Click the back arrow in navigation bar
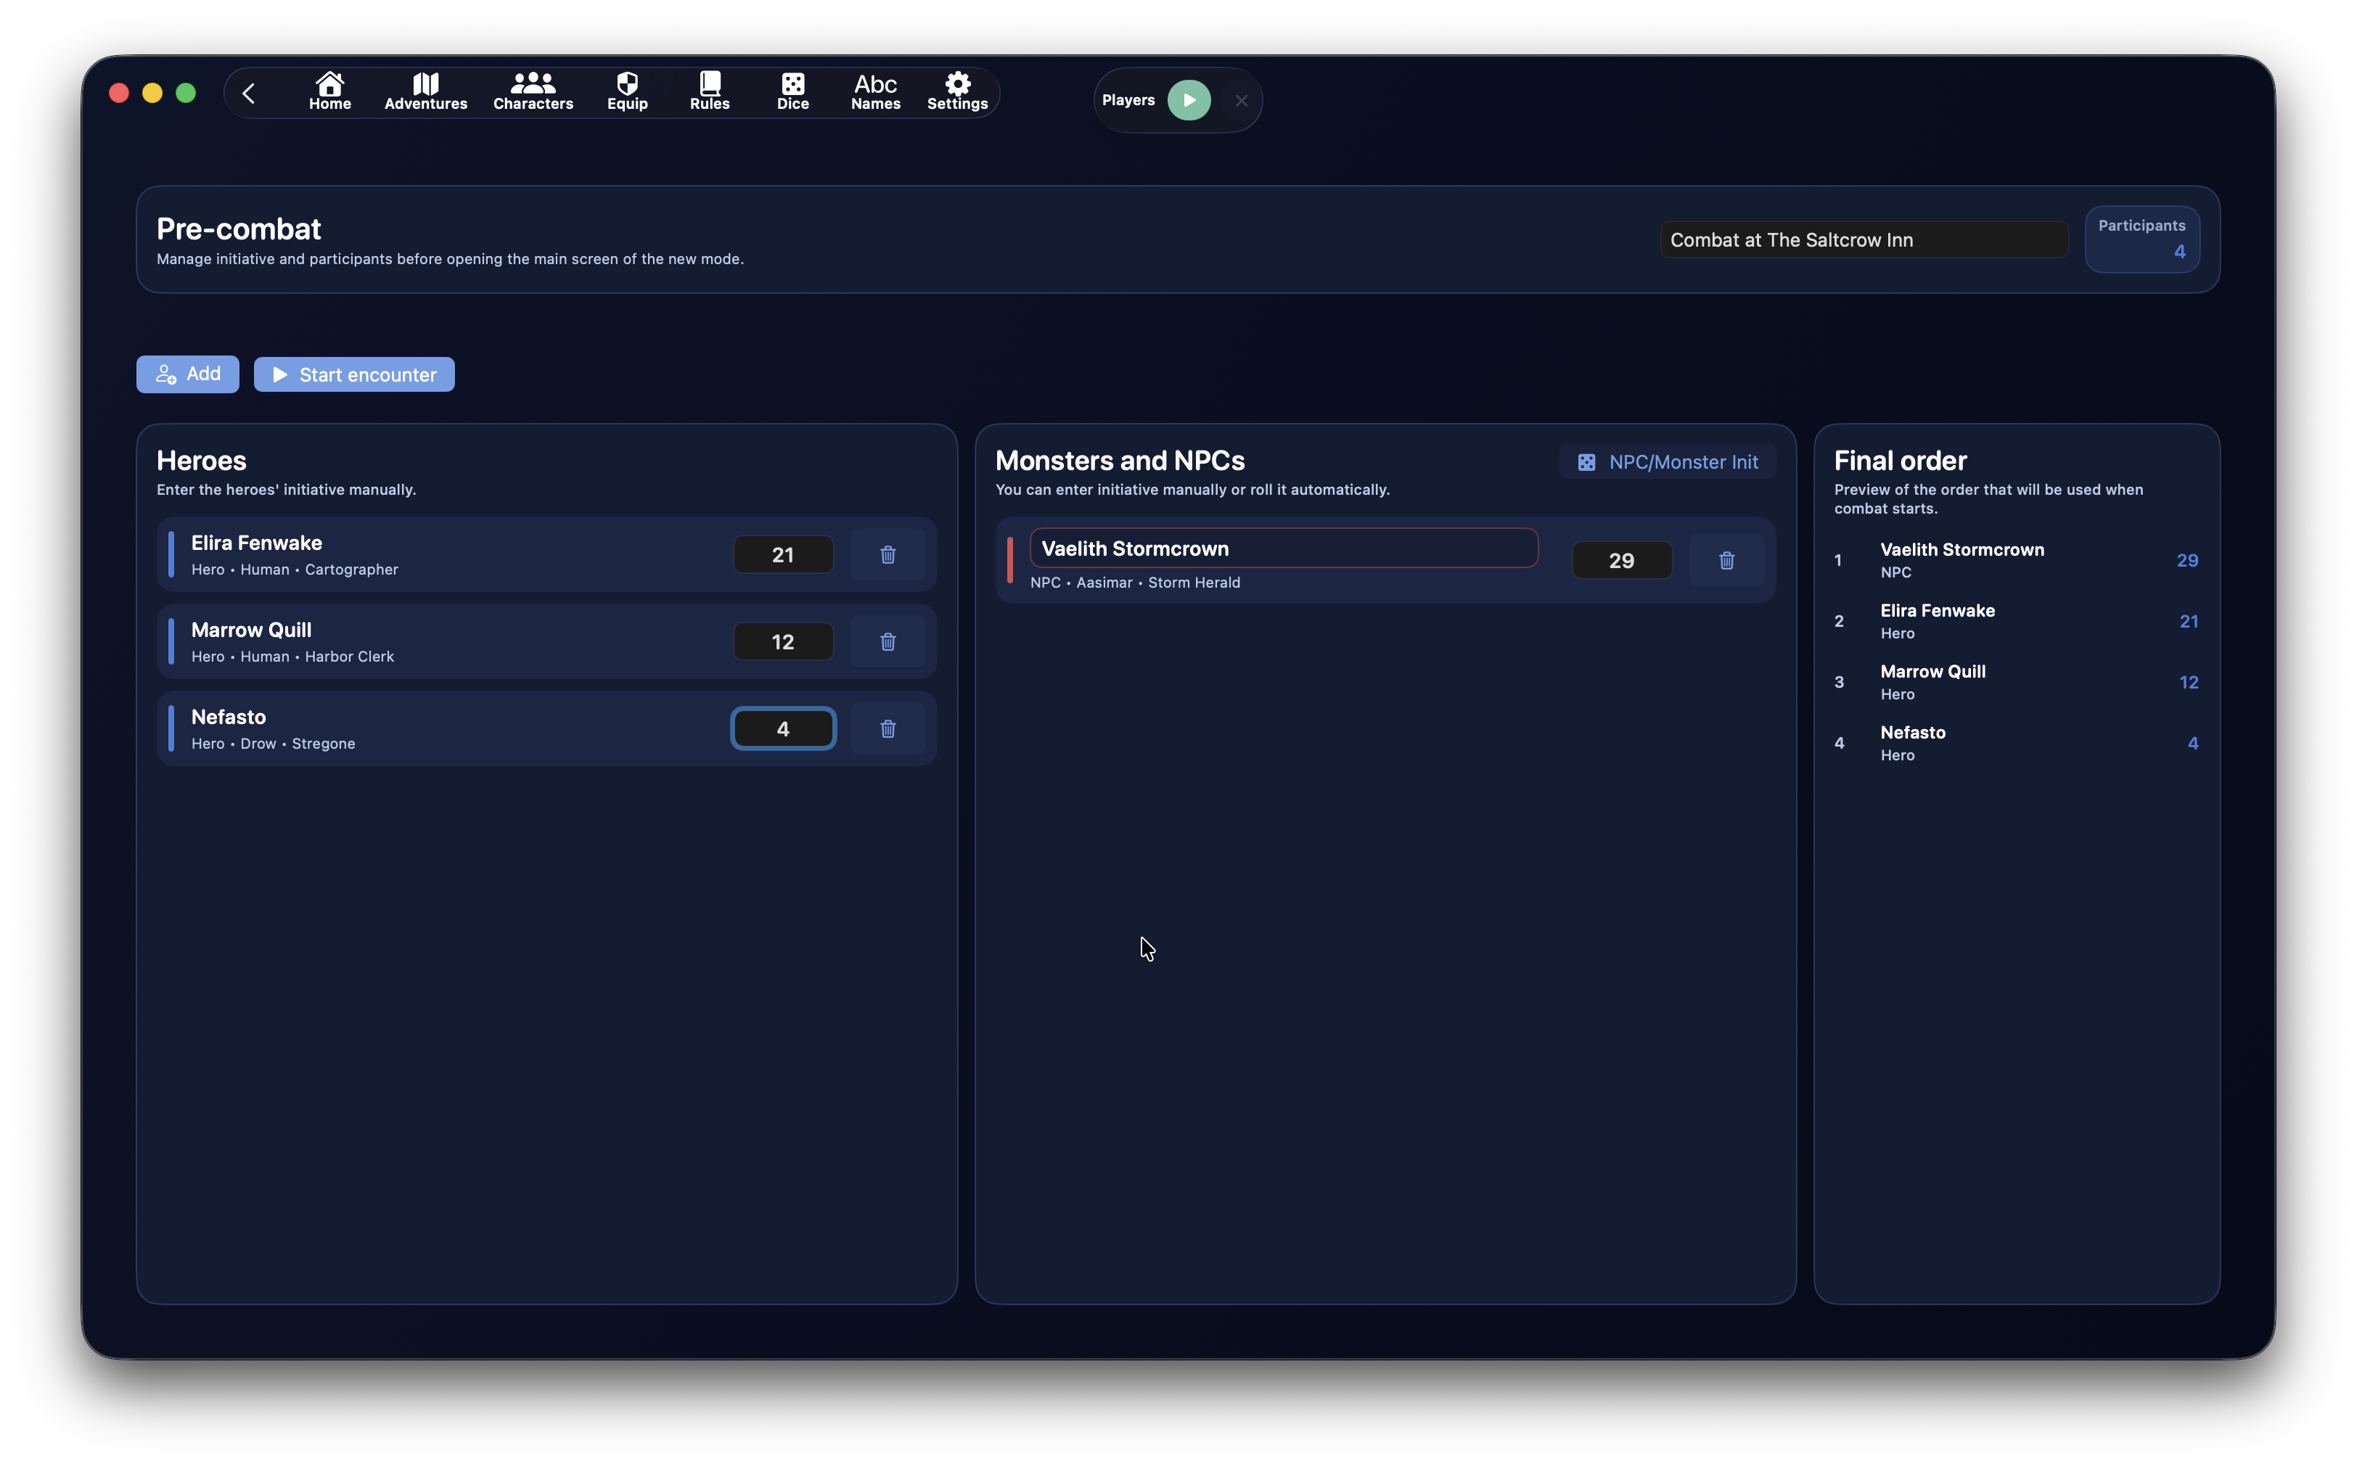The height and width of the screenshot is (1467, 2357). tap(248, 93)
